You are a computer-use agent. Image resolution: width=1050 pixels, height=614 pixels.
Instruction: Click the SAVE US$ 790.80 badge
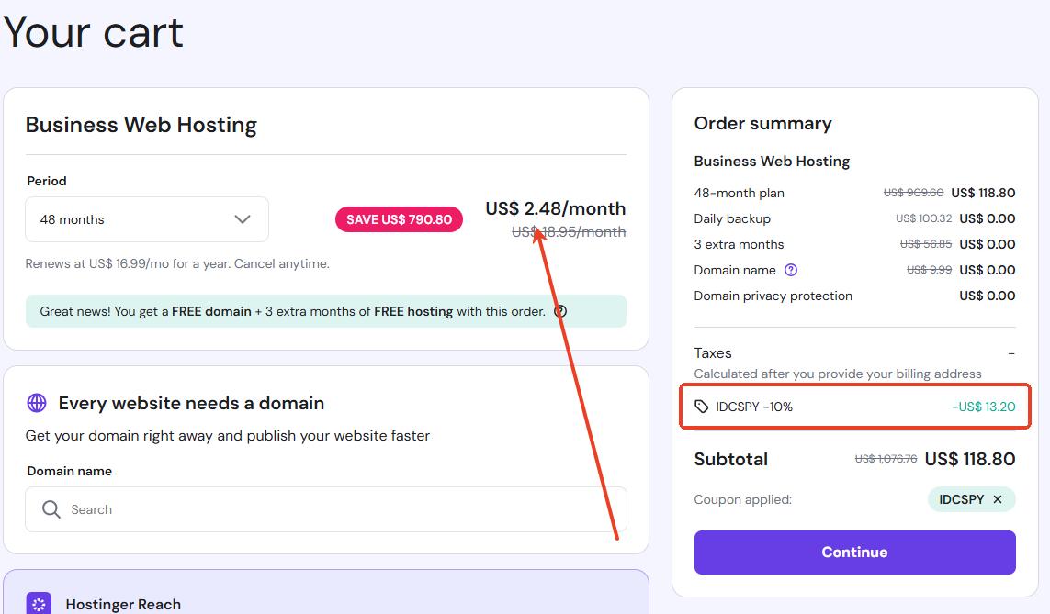(x=399, y=219)
